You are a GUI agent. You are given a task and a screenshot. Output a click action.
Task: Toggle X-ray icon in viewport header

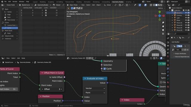pyautogui.click(x=151, y=5)
